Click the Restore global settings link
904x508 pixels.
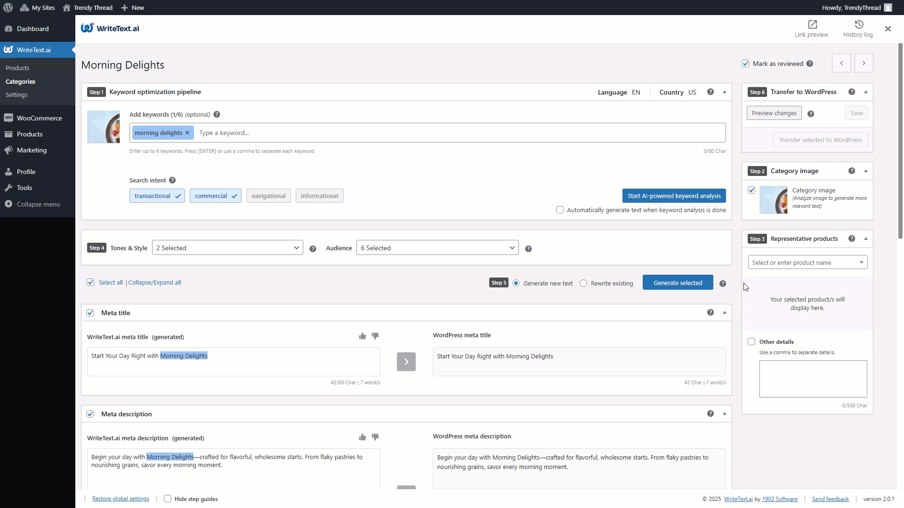[121, 499]
